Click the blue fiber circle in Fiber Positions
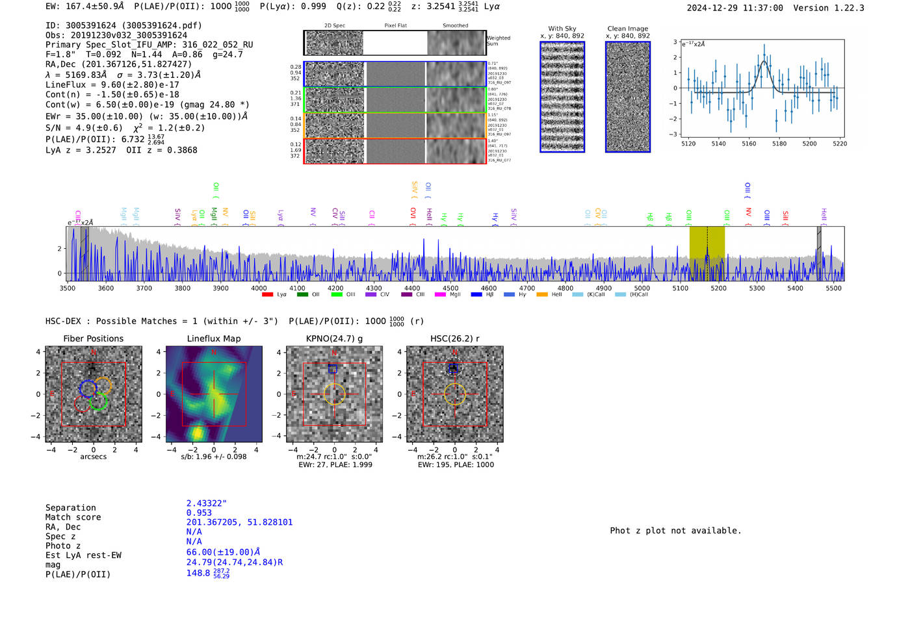The height and width of the screenshot is (619, 910). pos(88,389)
